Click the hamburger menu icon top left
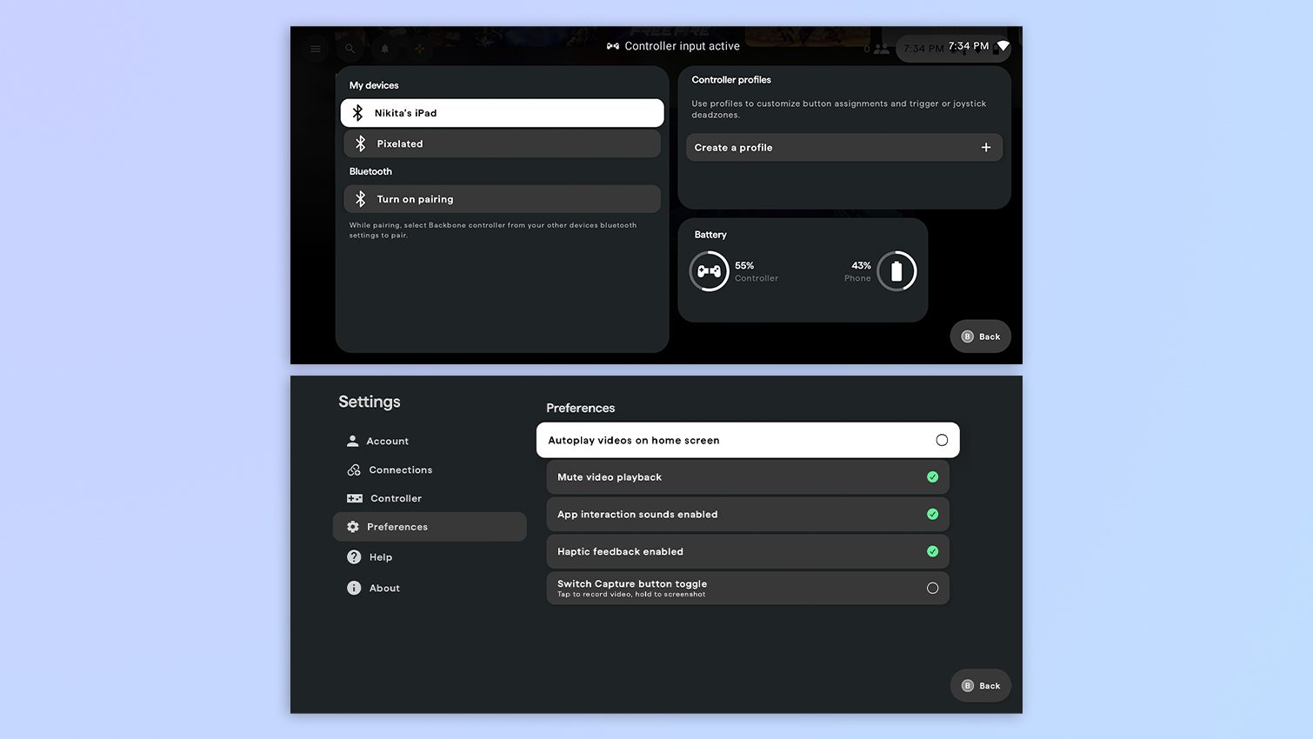Screen dimensions: 1313x739 [315, 49]
